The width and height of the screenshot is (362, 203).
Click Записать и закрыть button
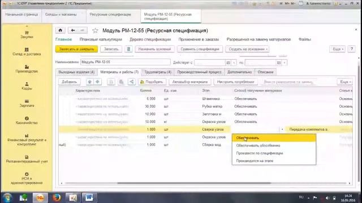[76, 49]
